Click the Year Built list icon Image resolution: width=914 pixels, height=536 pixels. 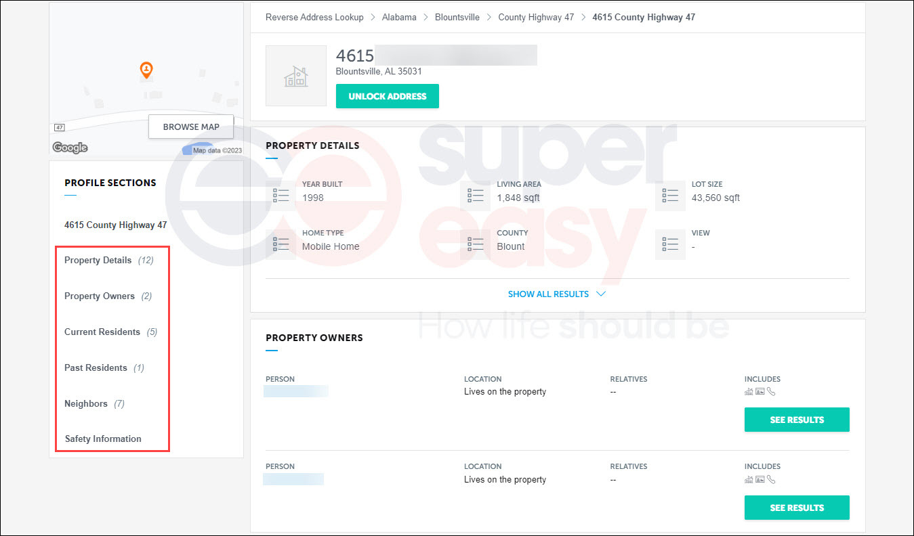click(281, 196)
